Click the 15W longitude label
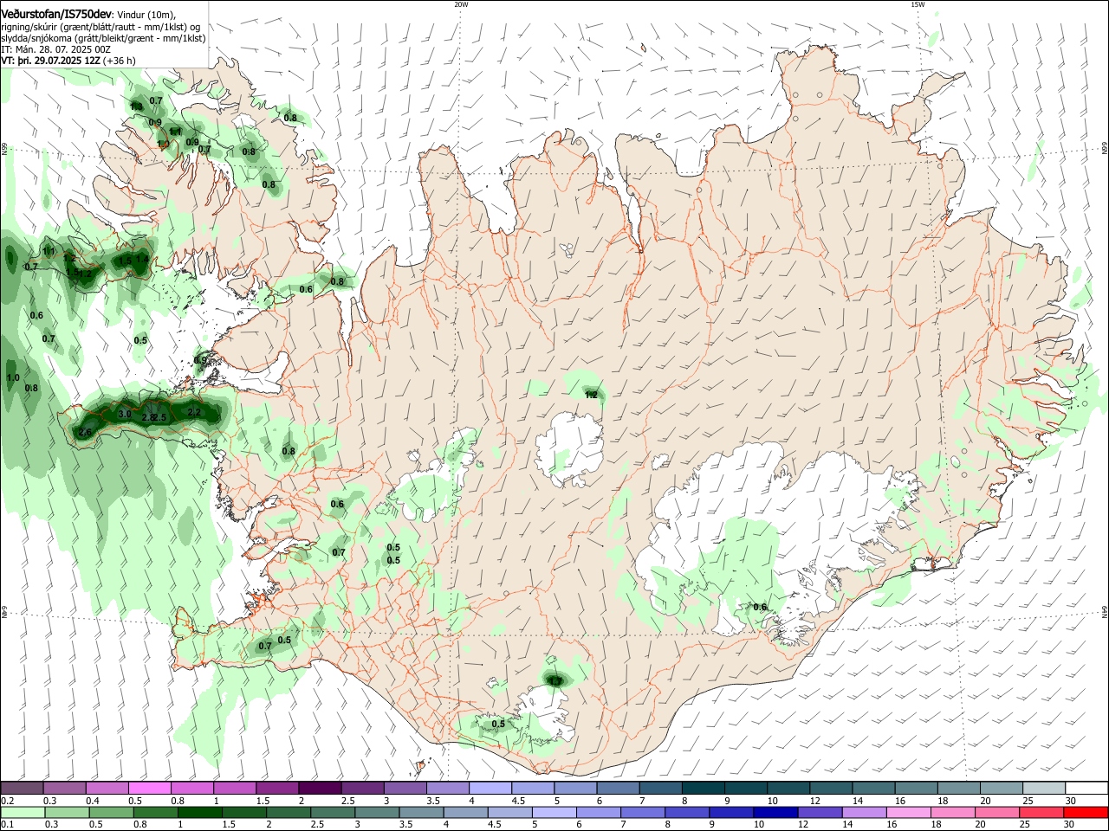 coord(918,4)
